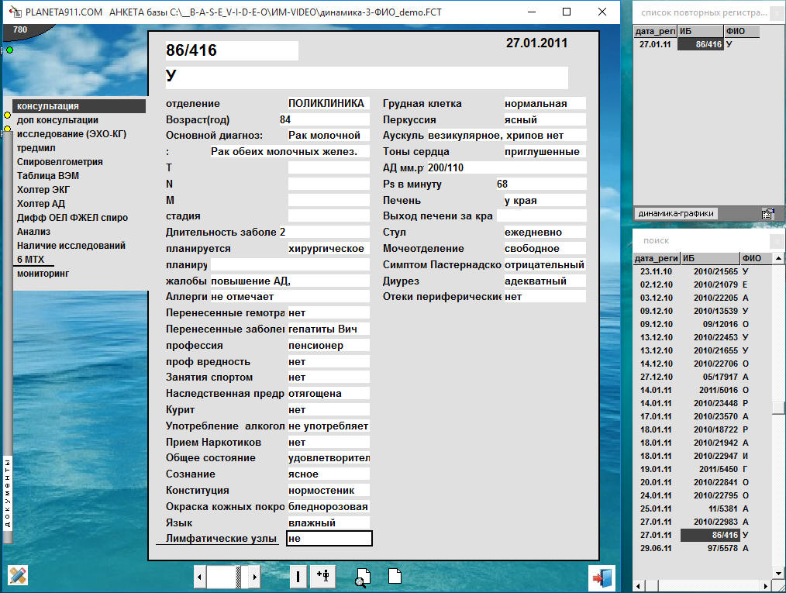
Task: Select исследование (ЭХО-КГ) from the list
Action: point(71,134)
